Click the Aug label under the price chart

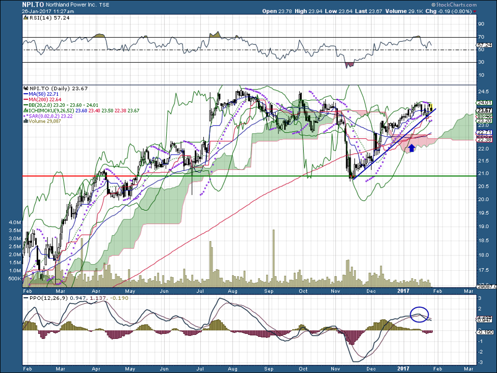(x=232, y=291)
